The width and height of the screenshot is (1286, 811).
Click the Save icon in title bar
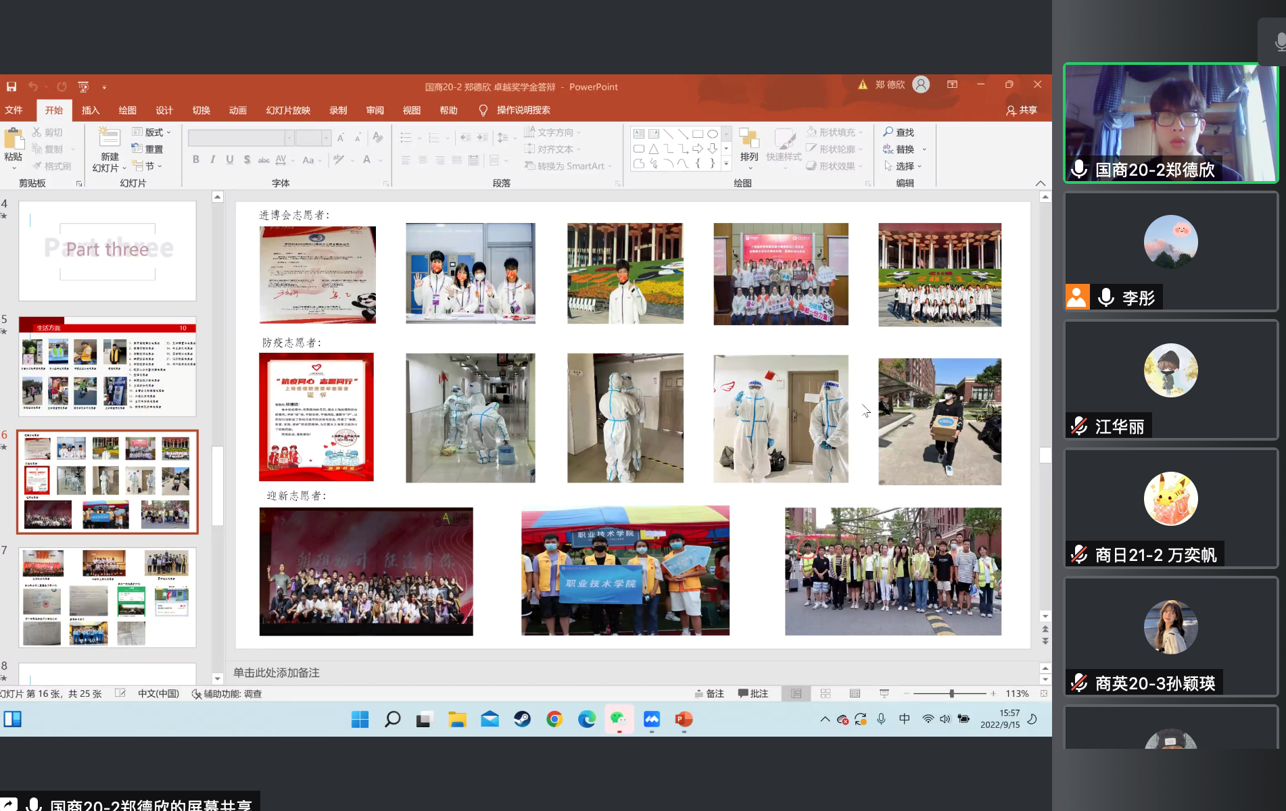point(11,87)
